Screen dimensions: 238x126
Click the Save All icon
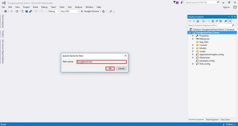click(30, 11)
